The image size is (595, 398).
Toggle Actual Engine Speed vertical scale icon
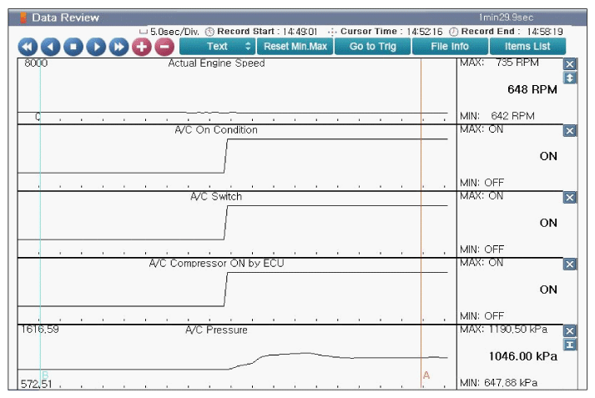(x=570, y=78)
